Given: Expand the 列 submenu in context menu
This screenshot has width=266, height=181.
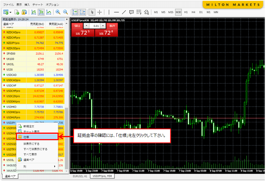Looking at the screenshot, I should tap(37, 166).
